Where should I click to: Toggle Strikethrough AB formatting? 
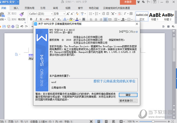tap(47, 19)
